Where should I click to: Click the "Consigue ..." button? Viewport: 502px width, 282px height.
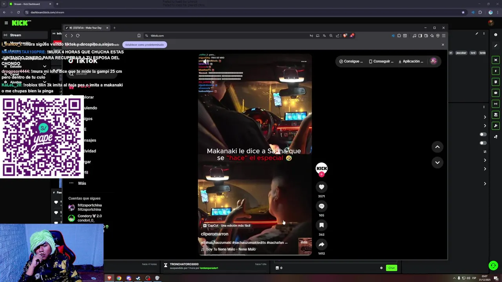[351, 61]
